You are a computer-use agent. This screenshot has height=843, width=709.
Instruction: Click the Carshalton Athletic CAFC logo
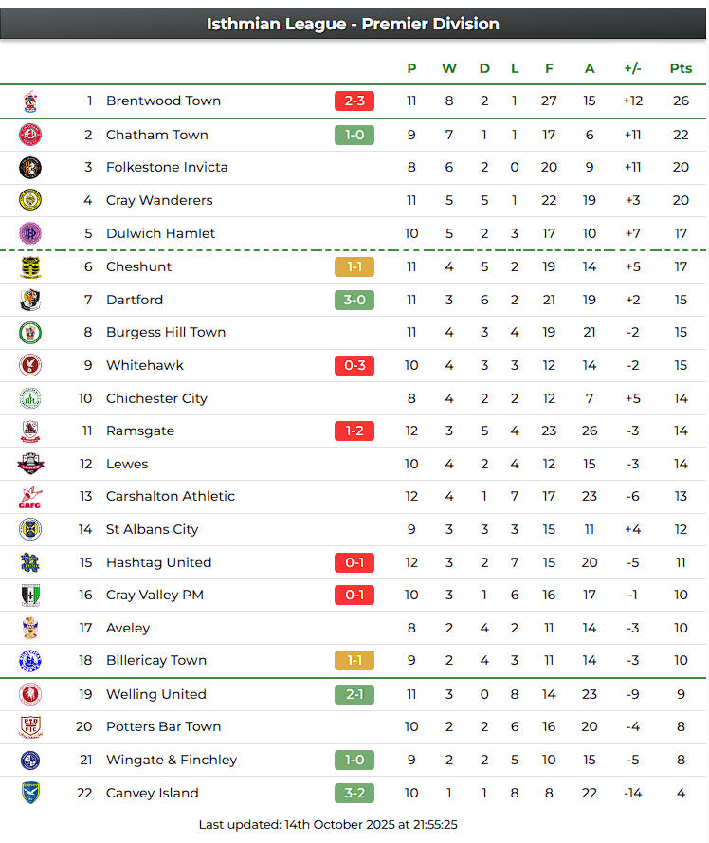[x=30, y=496]
